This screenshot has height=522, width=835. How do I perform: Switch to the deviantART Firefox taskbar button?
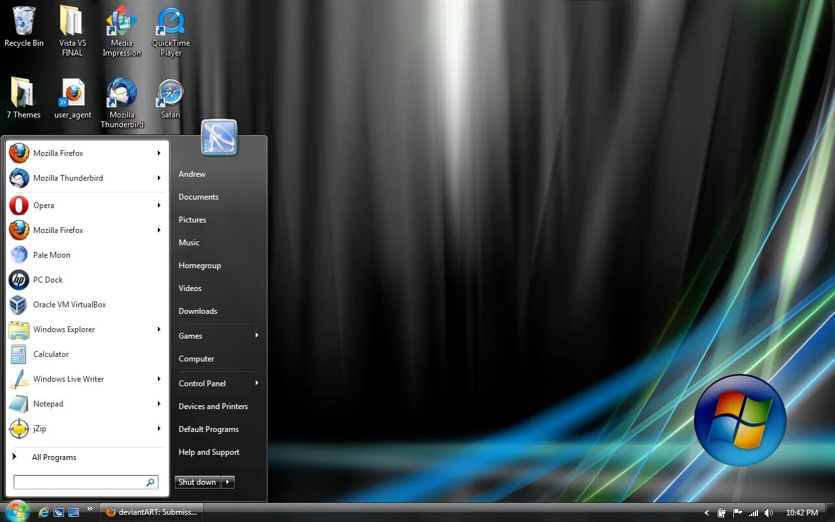151,512
